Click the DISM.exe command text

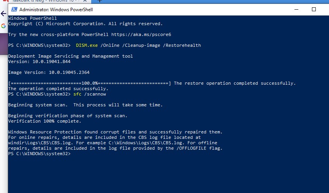87,45
